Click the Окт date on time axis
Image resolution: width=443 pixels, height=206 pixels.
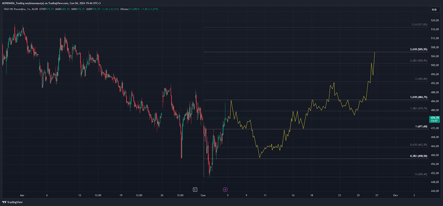tap(396, 195)
